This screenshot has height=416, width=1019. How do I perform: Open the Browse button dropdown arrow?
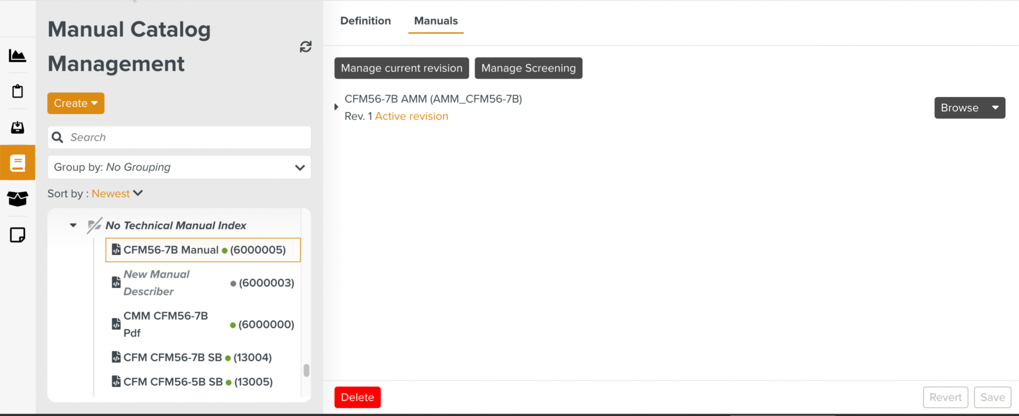(x=995, y=108)
